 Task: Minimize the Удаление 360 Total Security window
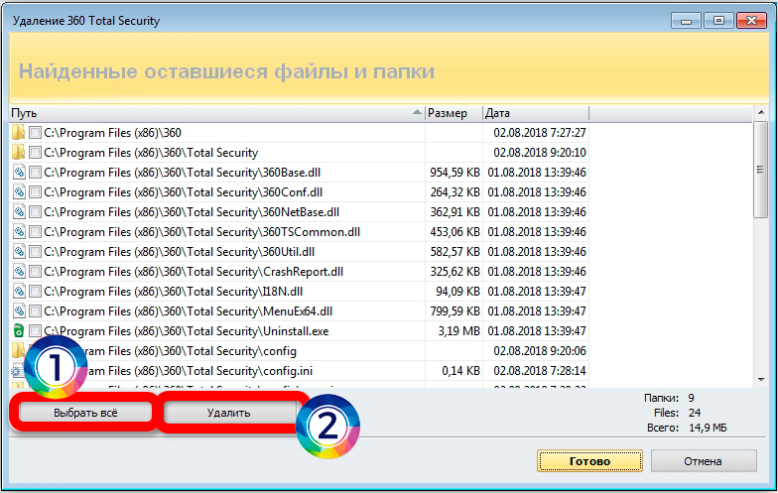point(687,21)
